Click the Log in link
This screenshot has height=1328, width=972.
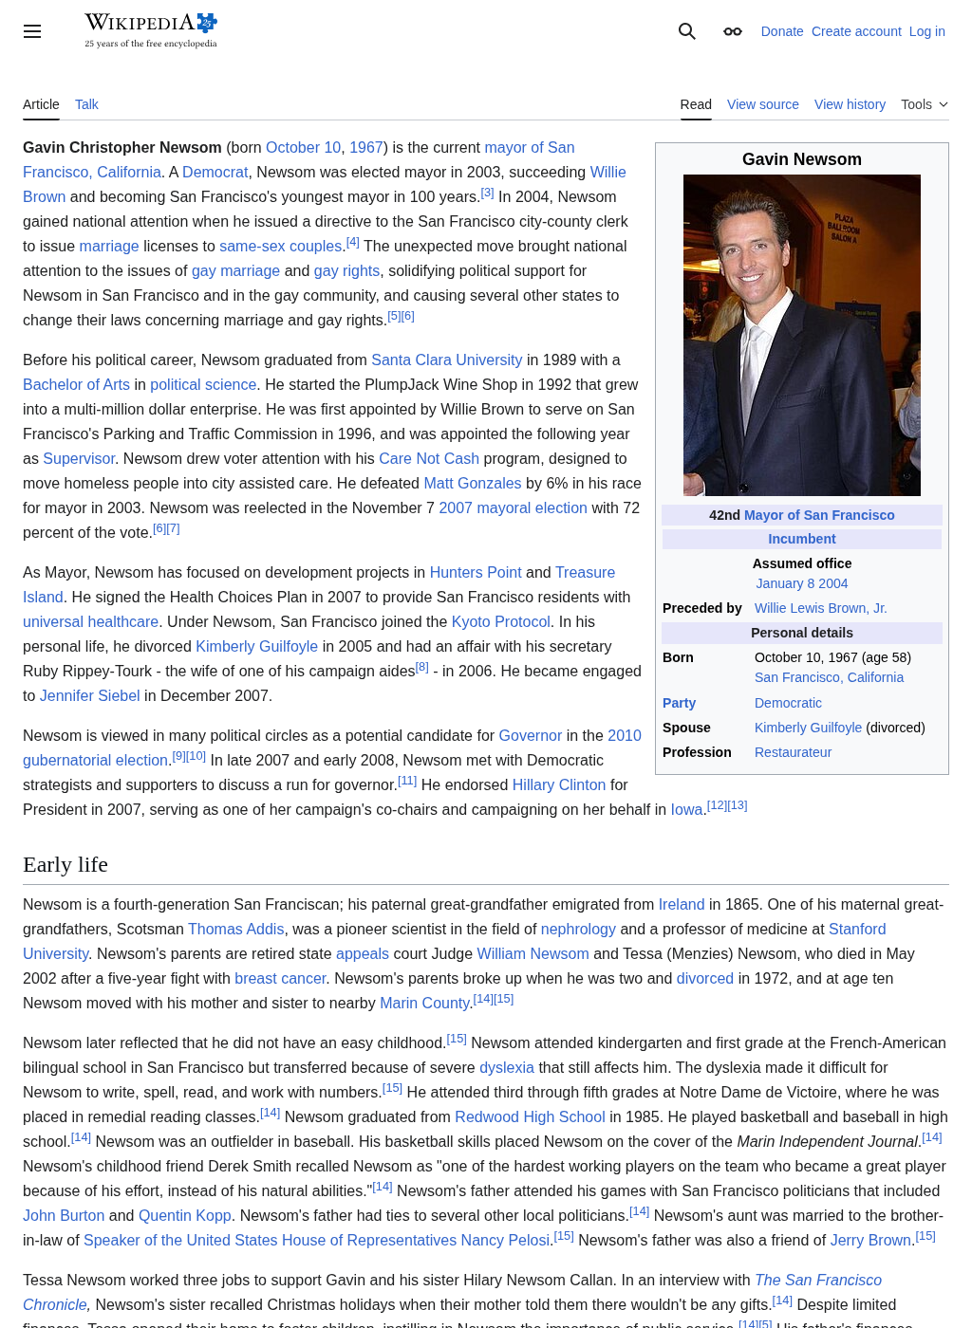coord(927,31)
